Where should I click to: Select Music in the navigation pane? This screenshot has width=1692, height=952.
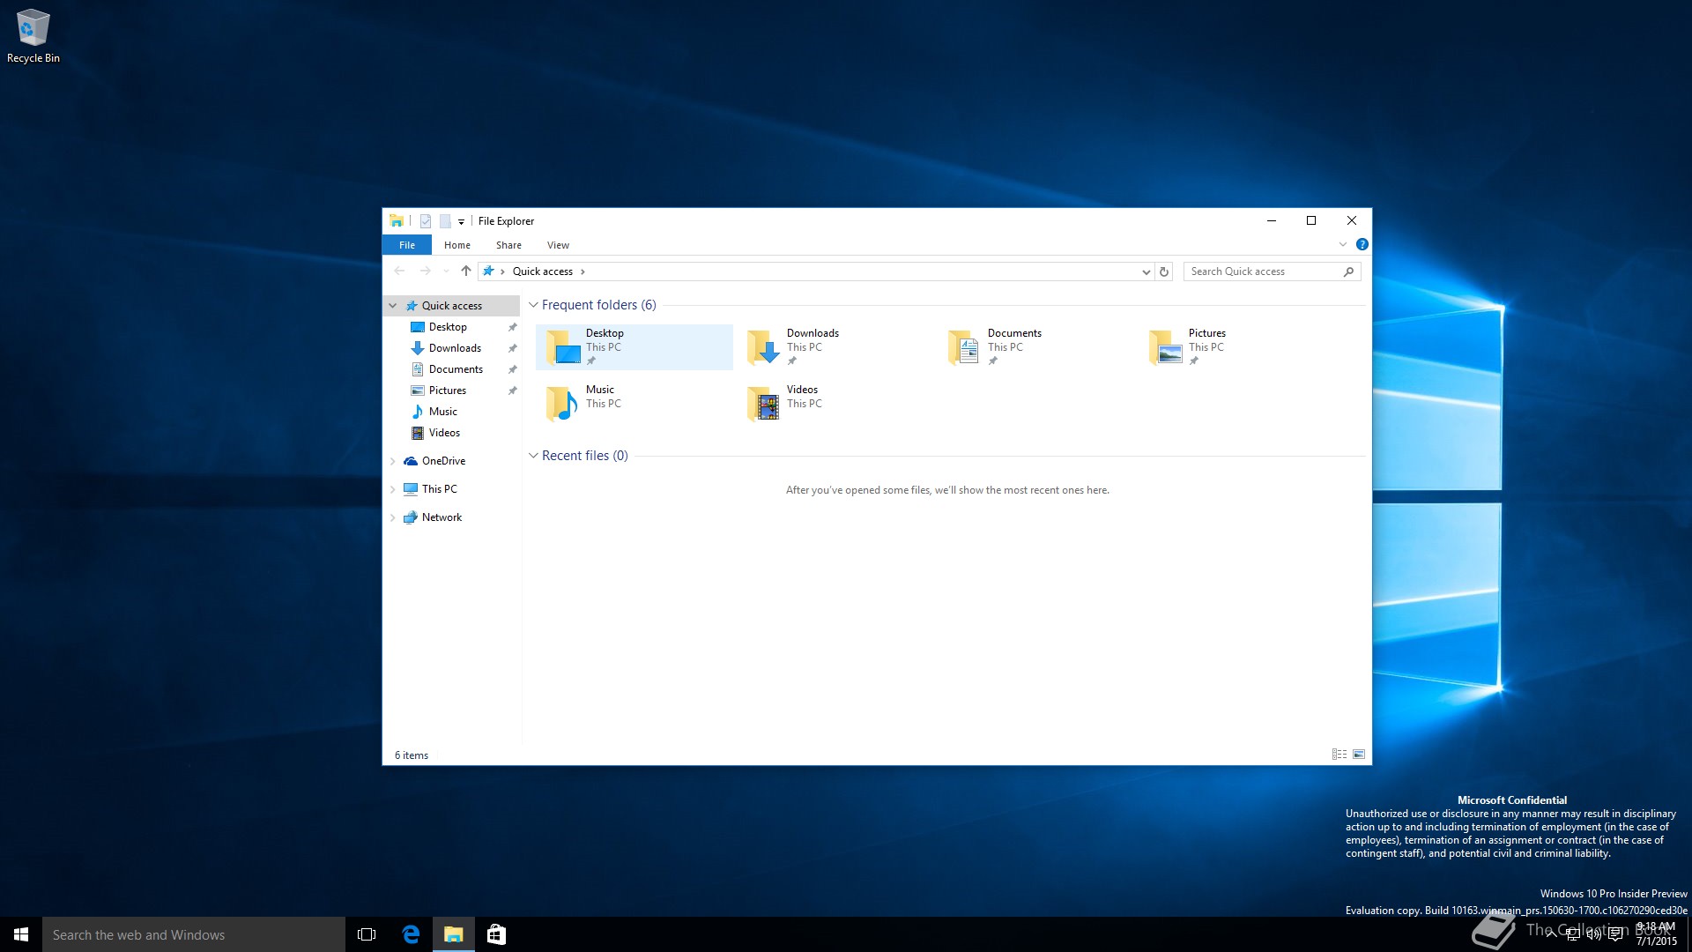(443, 412)
